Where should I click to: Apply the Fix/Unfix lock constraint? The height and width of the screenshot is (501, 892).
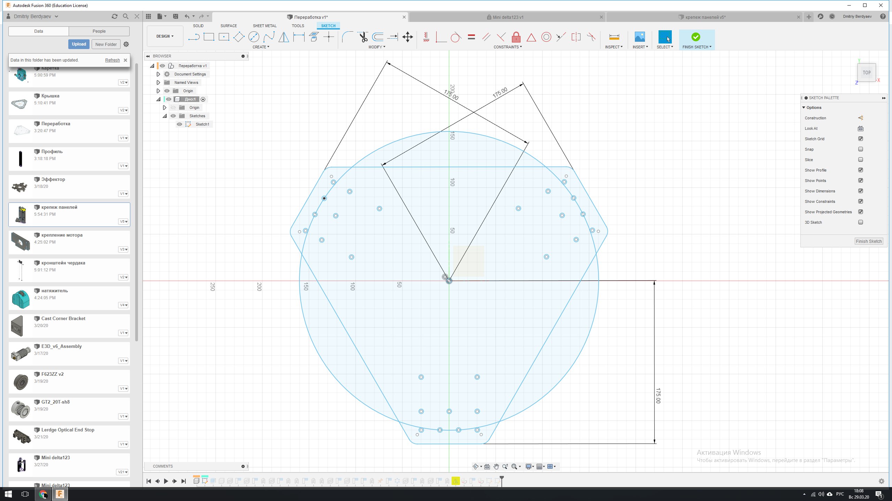tap(516, 37)
